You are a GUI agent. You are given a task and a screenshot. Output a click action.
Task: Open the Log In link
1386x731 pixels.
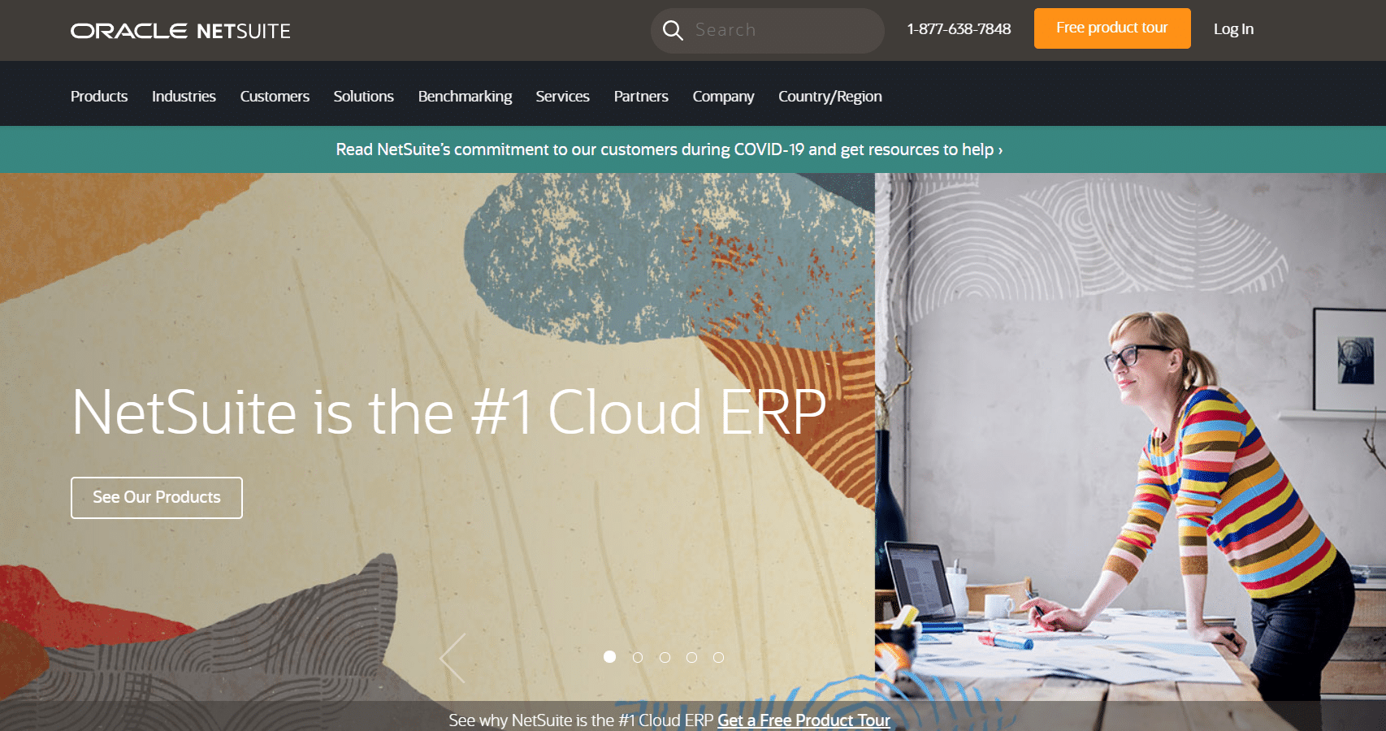pos(1233,29)
